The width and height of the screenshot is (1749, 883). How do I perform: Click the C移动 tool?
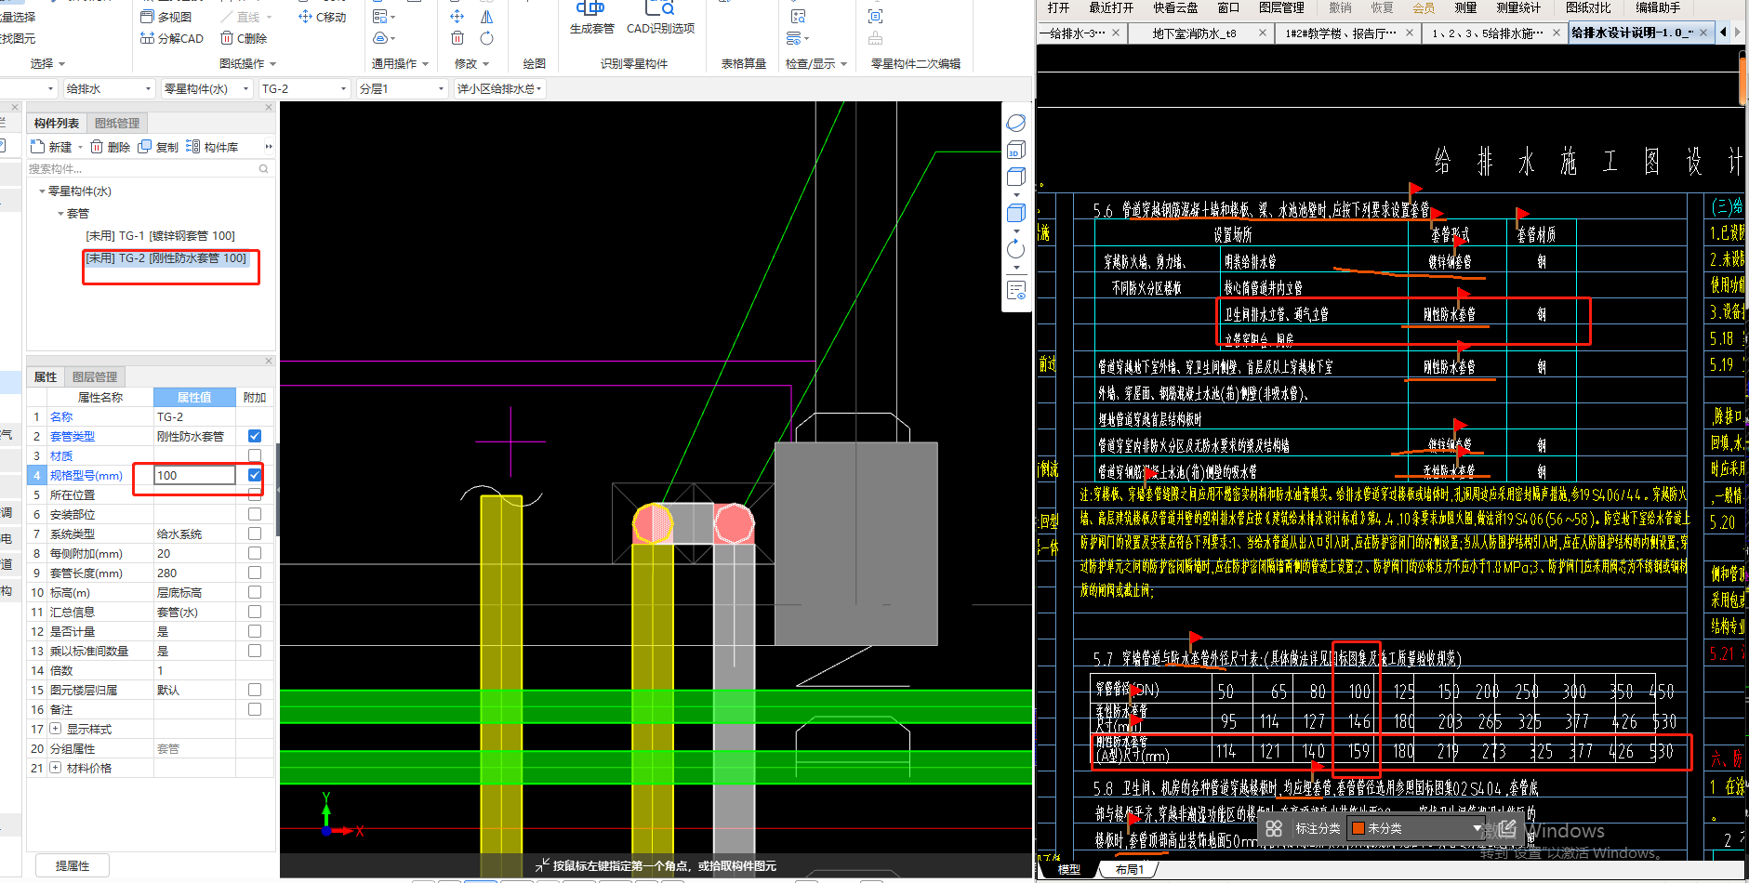point(322,17)
